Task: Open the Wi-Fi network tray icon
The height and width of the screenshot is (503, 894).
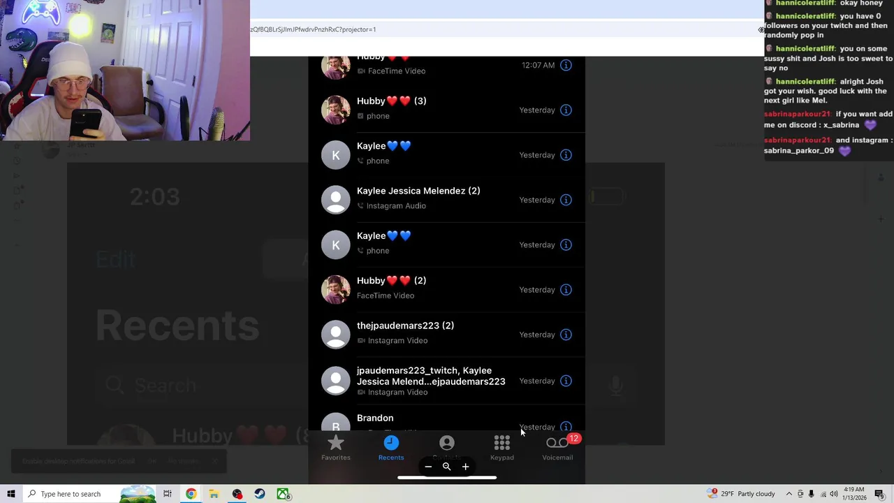Action: [822, 494]
